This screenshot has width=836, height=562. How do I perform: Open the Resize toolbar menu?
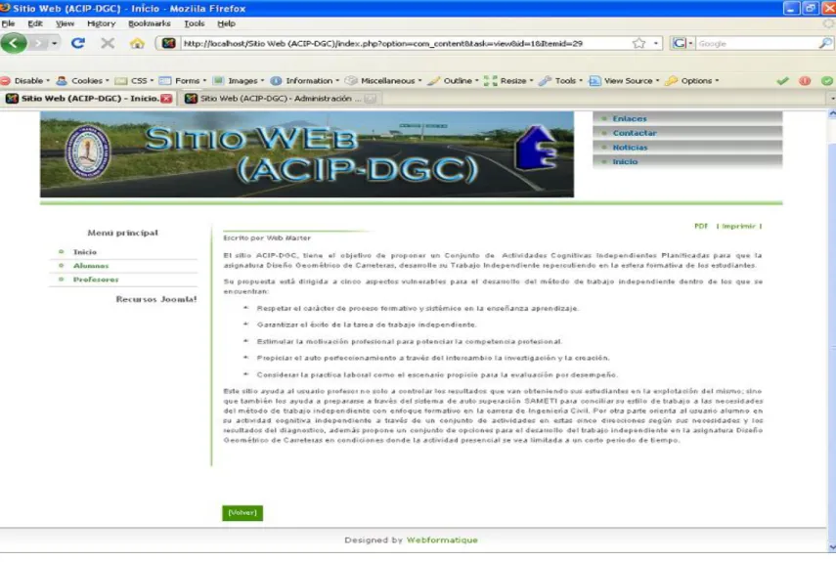(x=508, y=81)
